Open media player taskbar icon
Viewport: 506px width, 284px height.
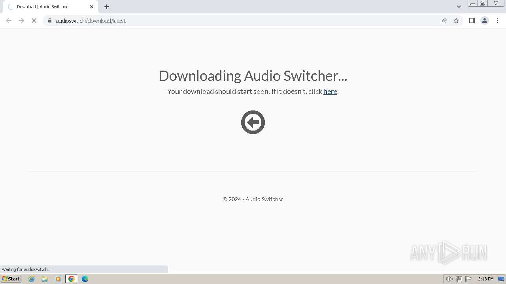pyautogui.click(x=58, y=279)
